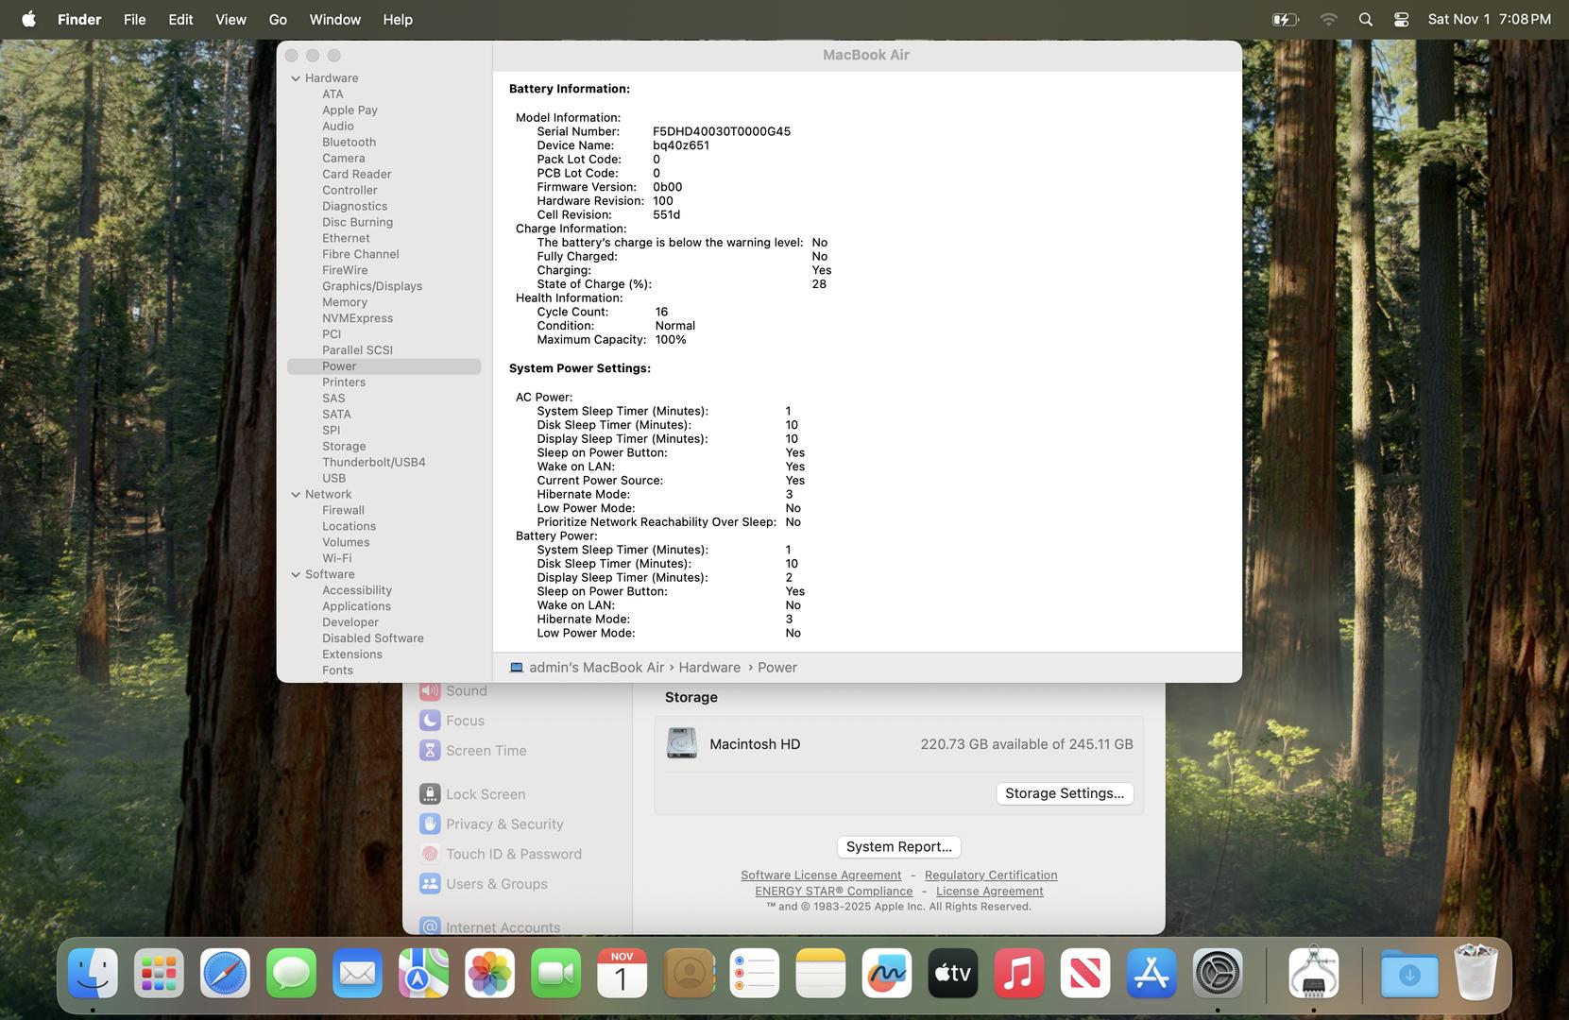Select Wi-Fi under the Network section
The image size is (1569, 1020).
[x=336, y=558]
